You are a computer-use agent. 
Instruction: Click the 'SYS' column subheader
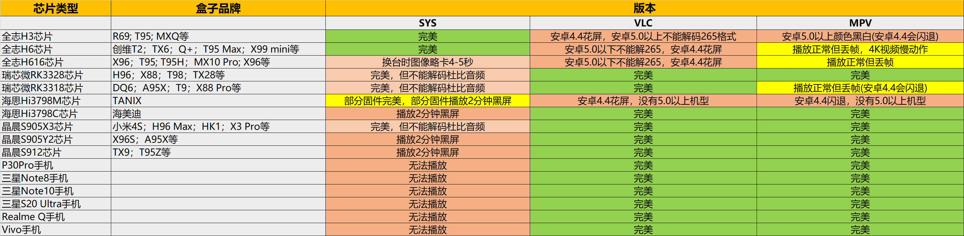point(428,23)
